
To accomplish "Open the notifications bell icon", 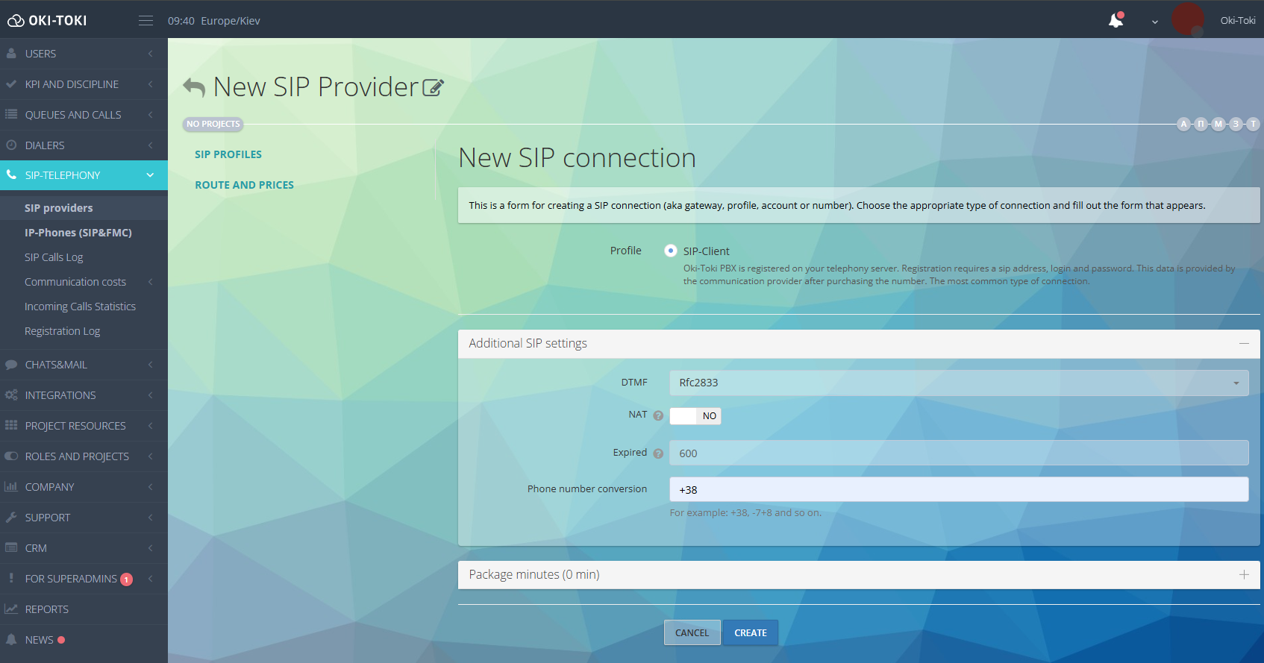I will click(x=1116, y=20).
